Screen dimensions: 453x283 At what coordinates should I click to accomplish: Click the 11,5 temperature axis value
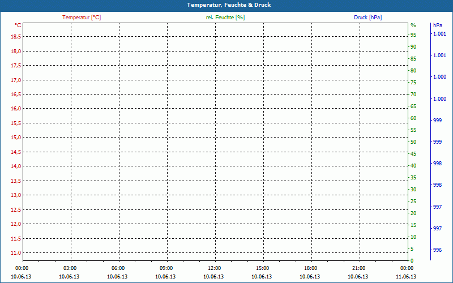tap(16, 239)
